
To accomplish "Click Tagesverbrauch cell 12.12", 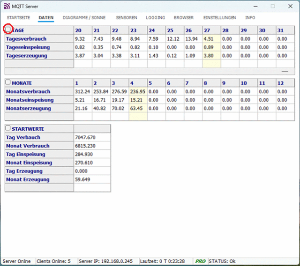I will coord(175,39).
